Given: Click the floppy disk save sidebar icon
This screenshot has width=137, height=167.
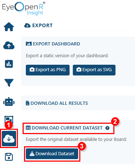Looking at the screenshot, I should coord(9,157).
